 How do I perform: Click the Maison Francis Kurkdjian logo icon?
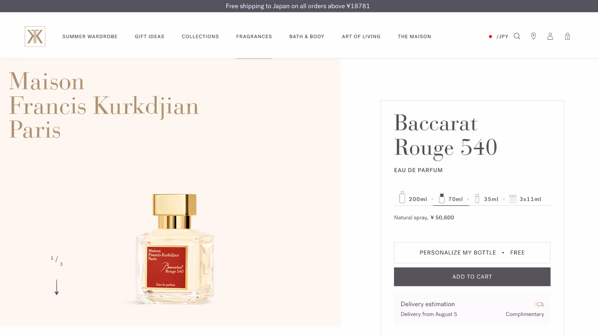tap(35, 37)
